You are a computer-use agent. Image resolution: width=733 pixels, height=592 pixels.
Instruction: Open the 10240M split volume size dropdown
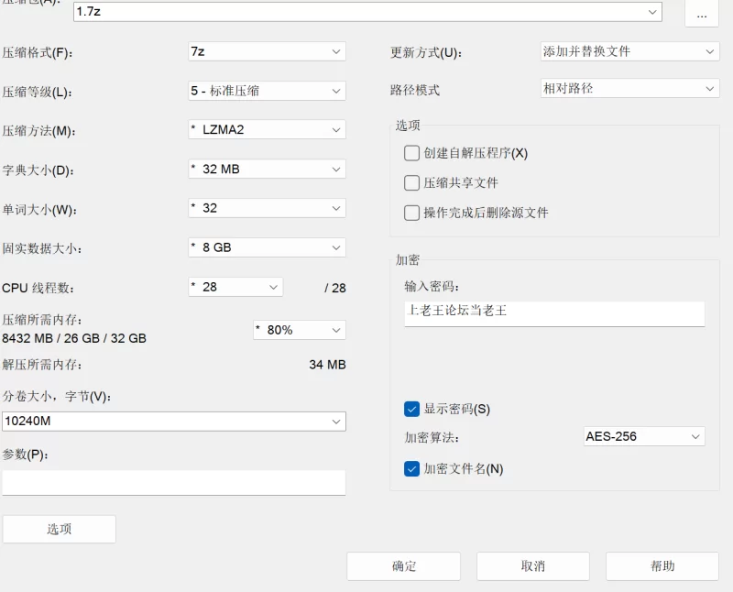coord(174,422)
